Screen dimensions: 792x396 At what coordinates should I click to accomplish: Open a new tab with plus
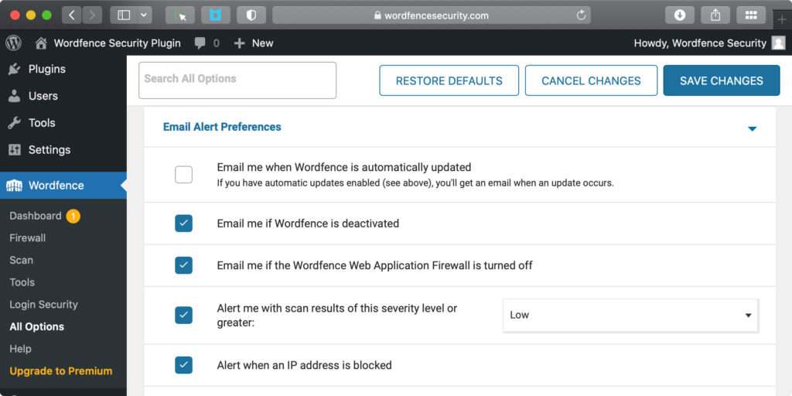coord(782,19)
